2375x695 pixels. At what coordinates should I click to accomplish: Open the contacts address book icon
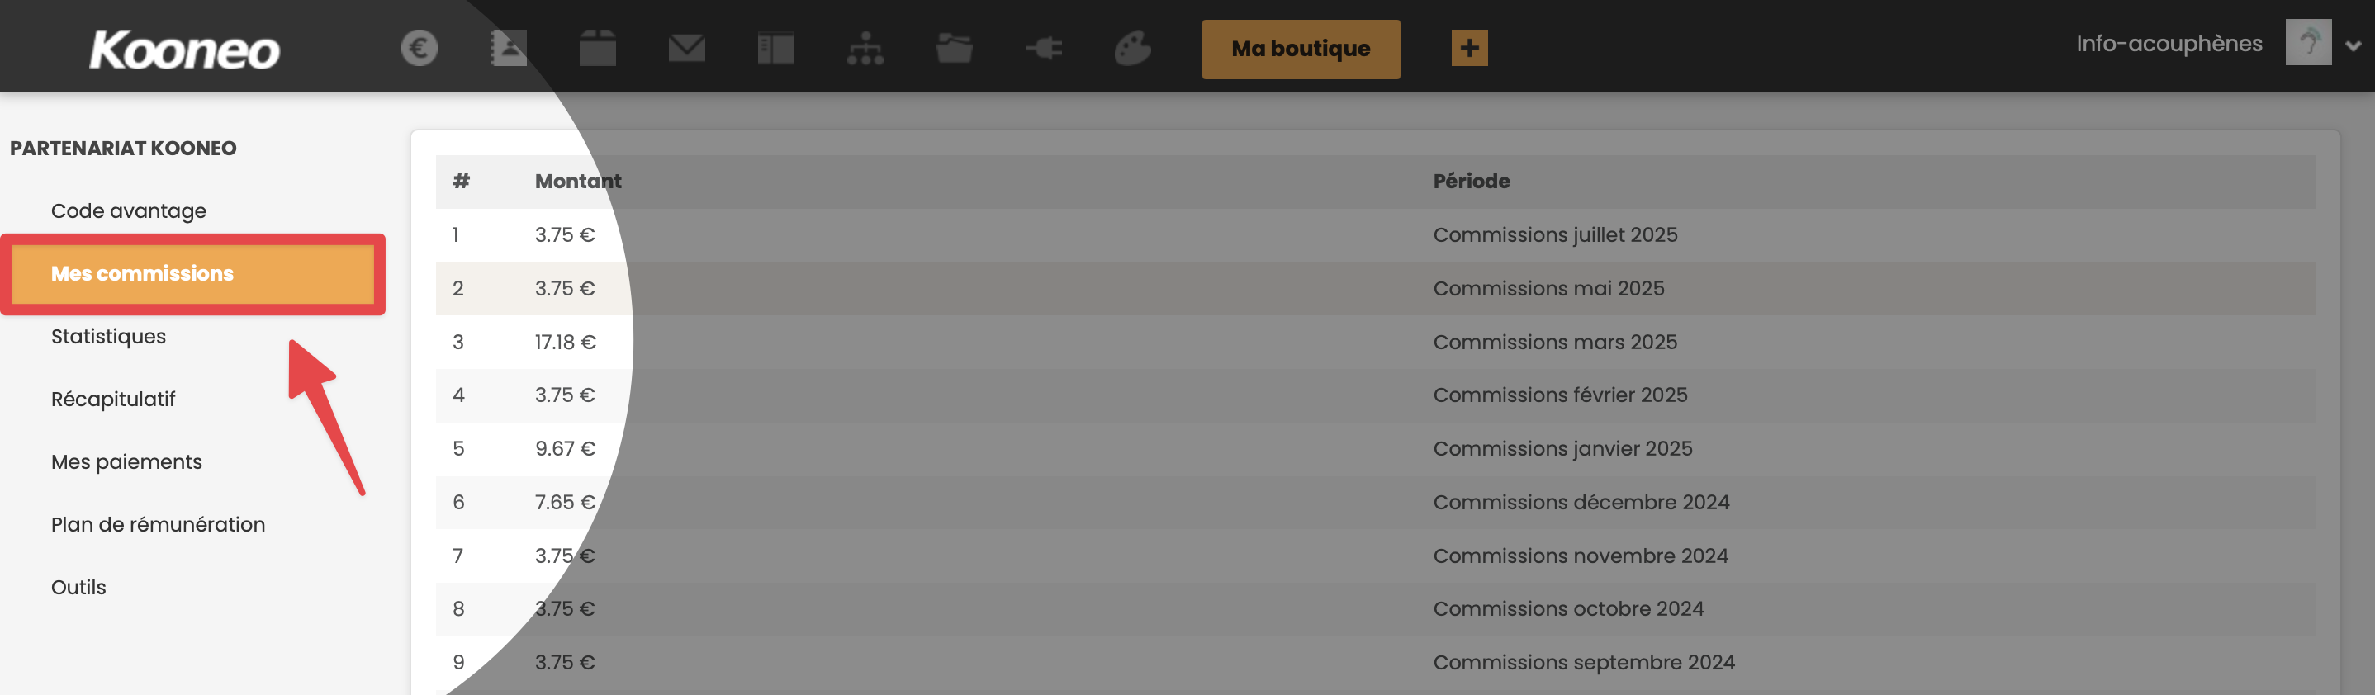pyautogui.click(x=508, y=48)
